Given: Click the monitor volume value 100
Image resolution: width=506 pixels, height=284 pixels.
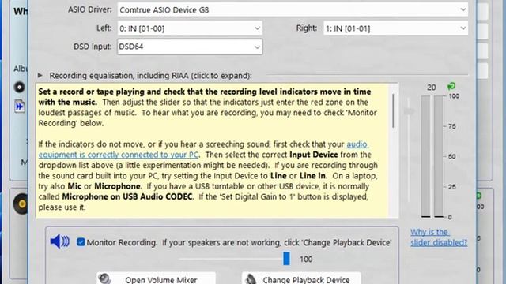Looking at the screenshot, I should pyautogui.click(x=306, y=260).
